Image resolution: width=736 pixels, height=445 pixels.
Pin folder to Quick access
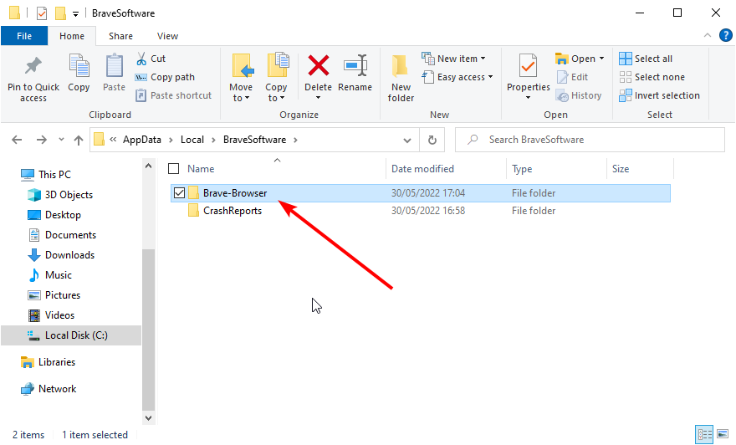tap(33, 79)
